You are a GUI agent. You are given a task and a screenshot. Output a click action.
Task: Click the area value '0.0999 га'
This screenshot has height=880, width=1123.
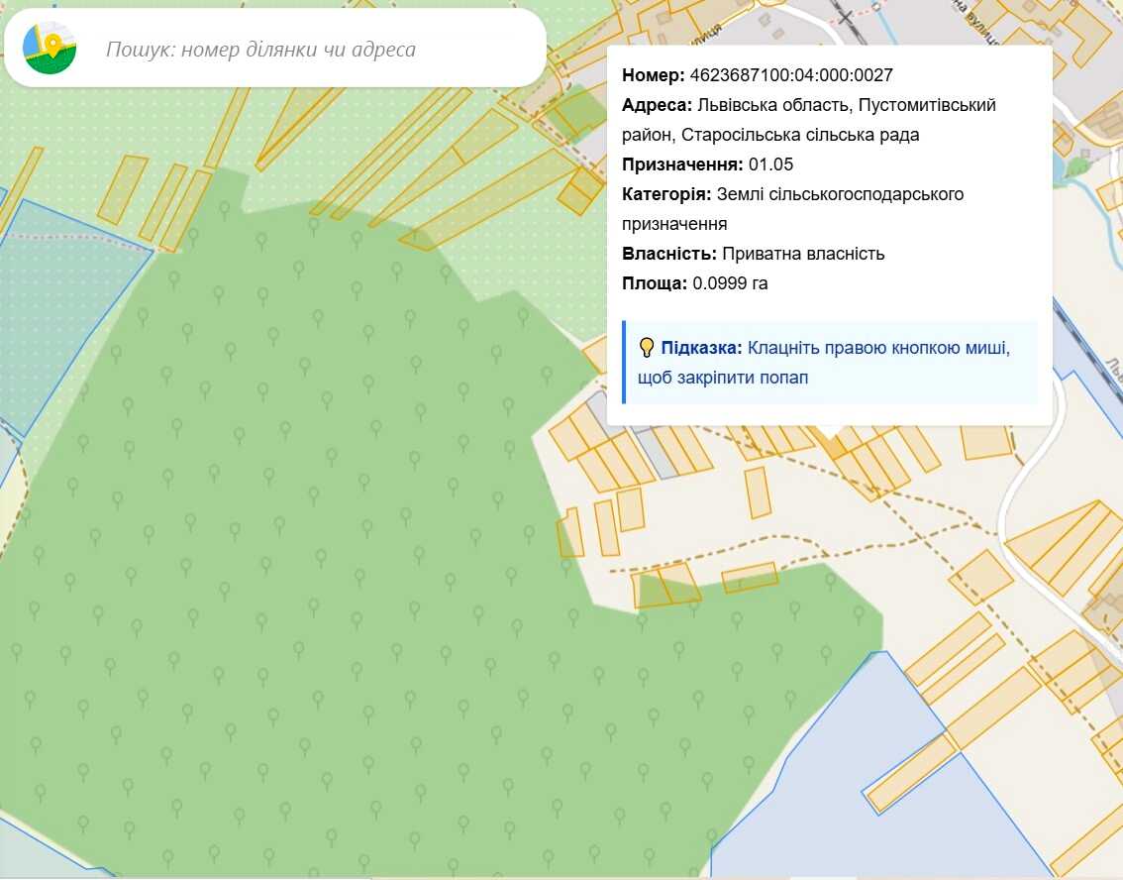click(730, 283)
